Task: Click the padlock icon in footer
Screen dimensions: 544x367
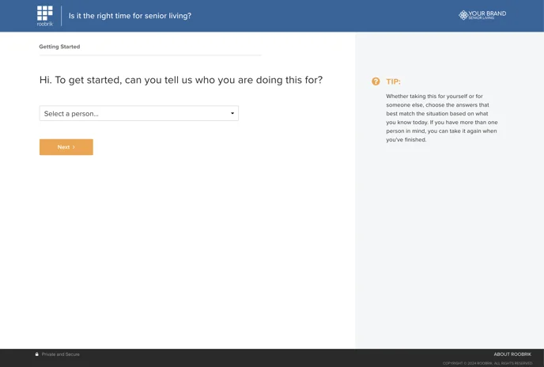Action: click(37, 354)
